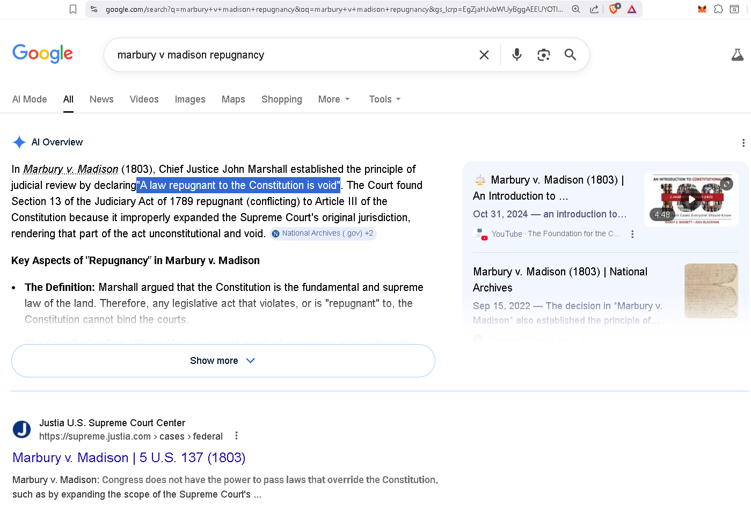The height and width of the screenshot is (511, 751).
Task: Open Search Labs flask icon
Action: click(x=737, y=55)
